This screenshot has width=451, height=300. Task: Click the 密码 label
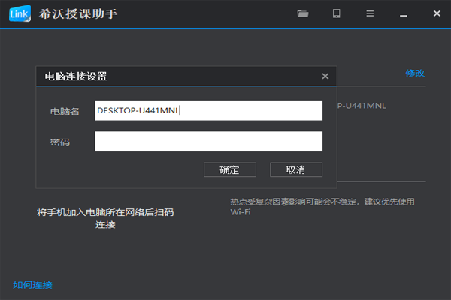pyautogui.click(x=60, y=142)
